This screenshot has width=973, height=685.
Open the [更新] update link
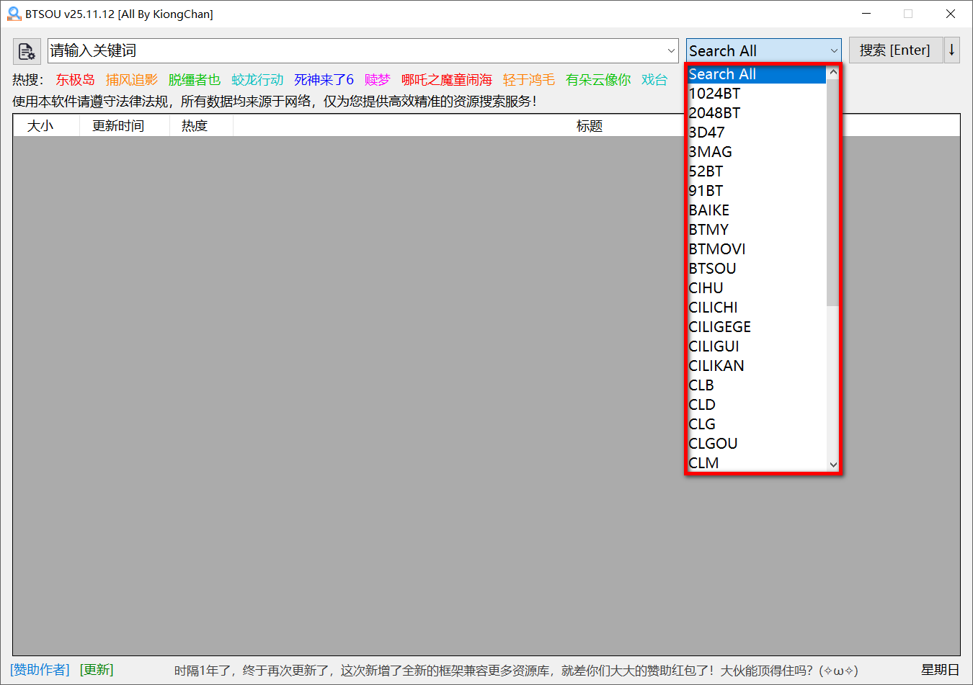coord(96,670)
